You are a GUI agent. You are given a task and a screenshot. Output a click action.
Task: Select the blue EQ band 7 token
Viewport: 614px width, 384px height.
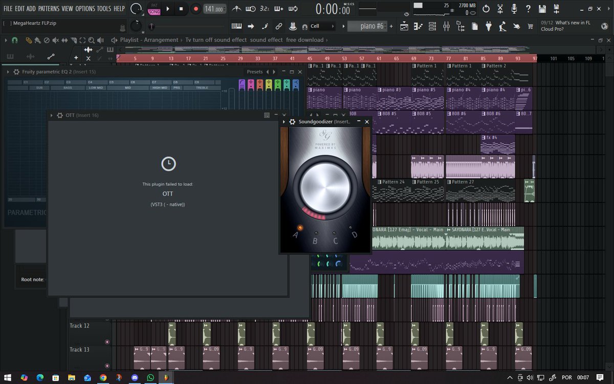295,84
